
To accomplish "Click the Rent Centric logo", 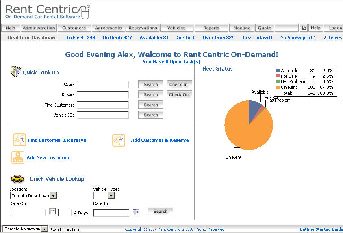I will point(48,12).
